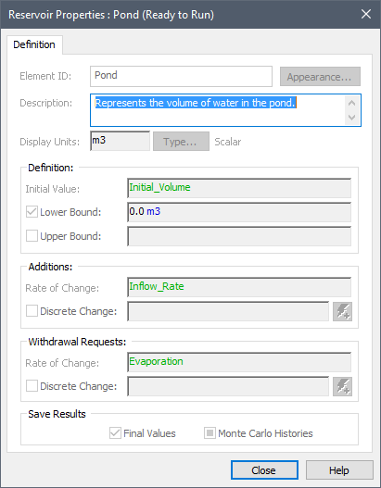Close the Reservoir Properties dialog with X
This screenshot has width=381, height=488.
coord(366,14)
